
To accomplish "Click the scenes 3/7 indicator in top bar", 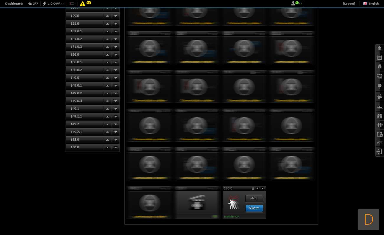I will point(33,4).
